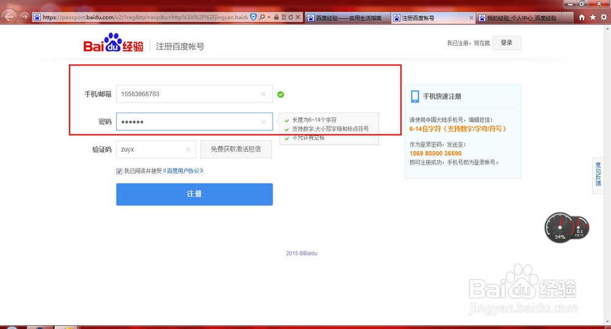611x329 pixels.
Task: Go back with the browser back arrow
Action: [9, 17]
